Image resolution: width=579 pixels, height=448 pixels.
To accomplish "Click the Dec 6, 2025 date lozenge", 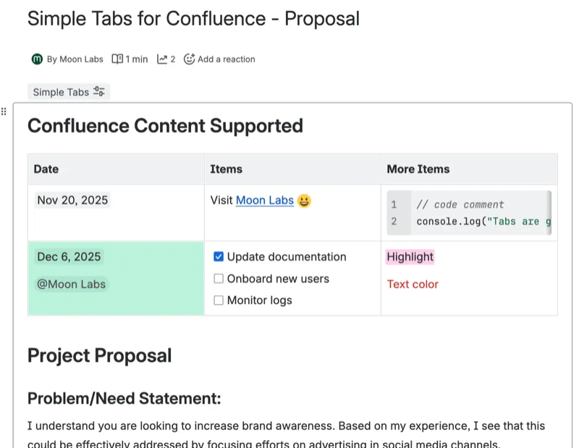I will pyautogui.click(x=69, y=257).
